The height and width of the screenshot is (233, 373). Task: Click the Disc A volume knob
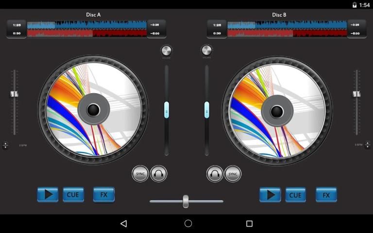(x=167, y=50)
